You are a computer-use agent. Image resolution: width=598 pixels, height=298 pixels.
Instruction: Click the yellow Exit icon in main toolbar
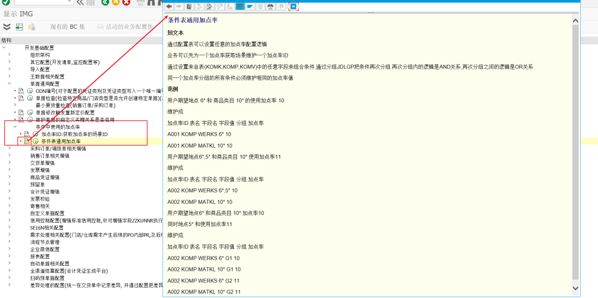(116, 2)
